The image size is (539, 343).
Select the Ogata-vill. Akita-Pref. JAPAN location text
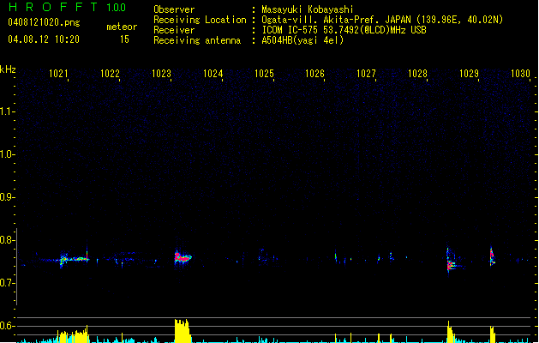tap(382, 20)
